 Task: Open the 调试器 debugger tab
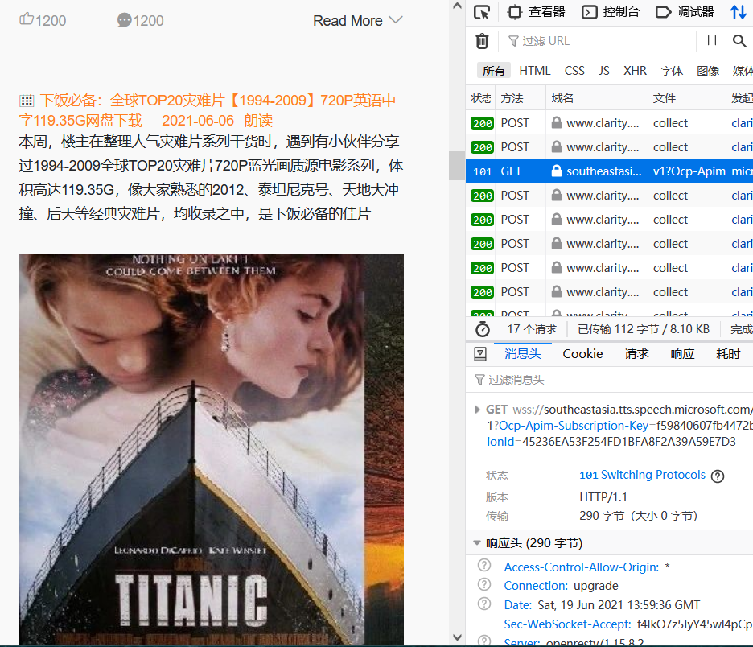(x=685, y=12)
